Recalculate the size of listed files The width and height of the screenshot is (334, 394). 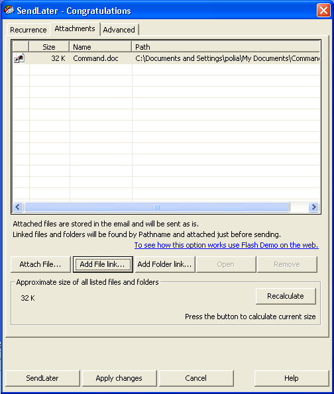pyautogui.click(x=286, y=296)
